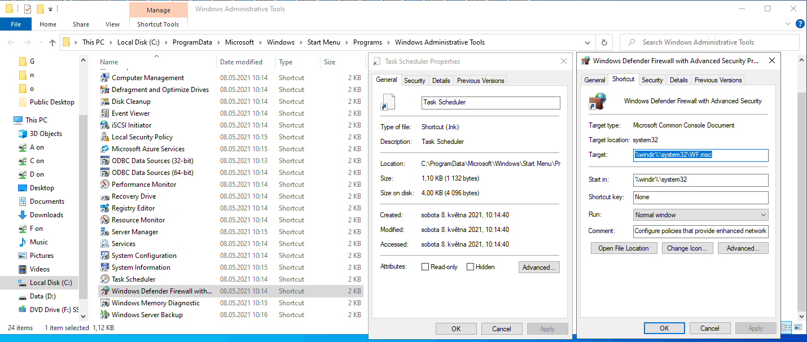The image size is (807, 342).
Task: Click the Change Icon... button
Action: click(686, 248)
